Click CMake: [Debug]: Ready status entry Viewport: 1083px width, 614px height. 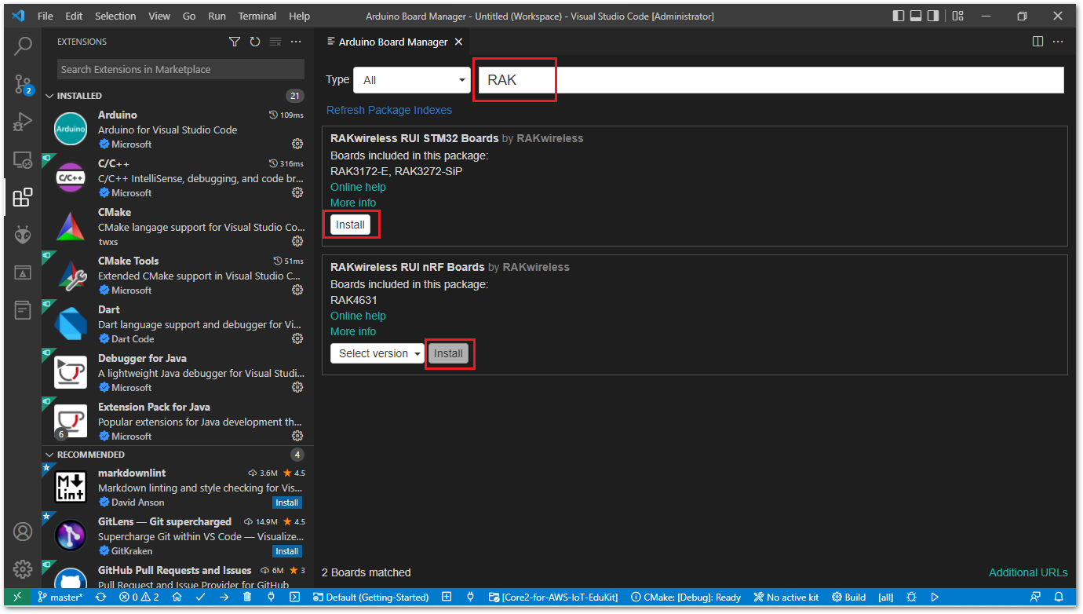[686, 598]
